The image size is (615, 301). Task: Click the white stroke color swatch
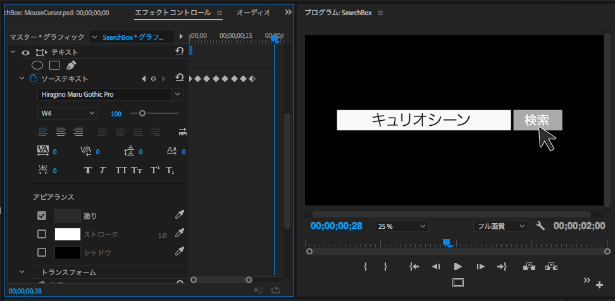(x=67, y=234)
